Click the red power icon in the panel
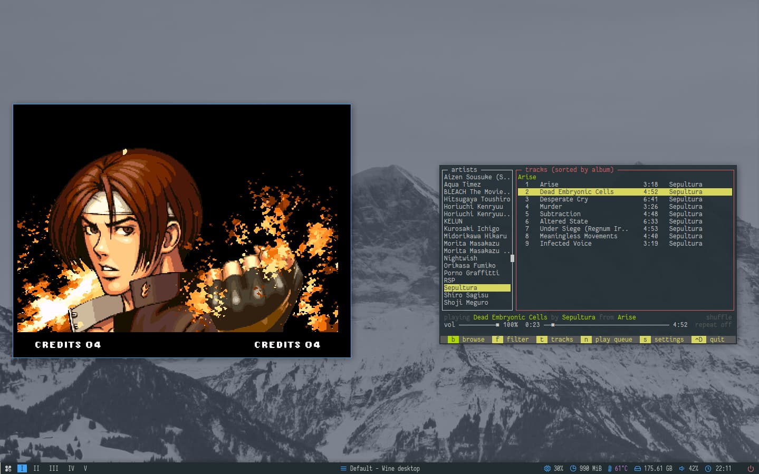Screen dimensions: 759x474 [x=751, y=468]
